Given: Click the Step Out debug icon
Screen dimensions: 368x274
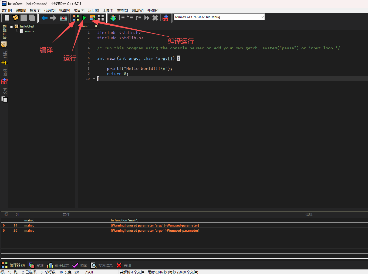Looking at the screenshot, I should tap(139, 18).
